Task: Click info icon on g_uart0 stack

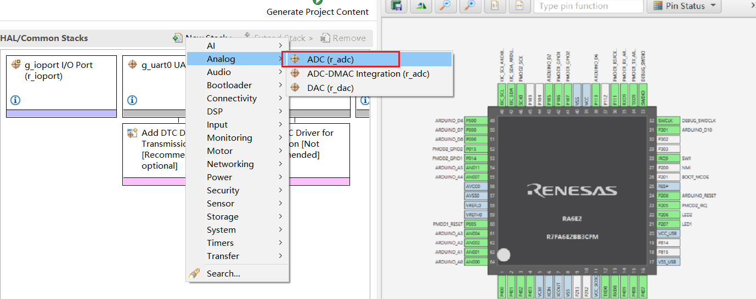Action: pyautogui.click(x=132, y=100)
